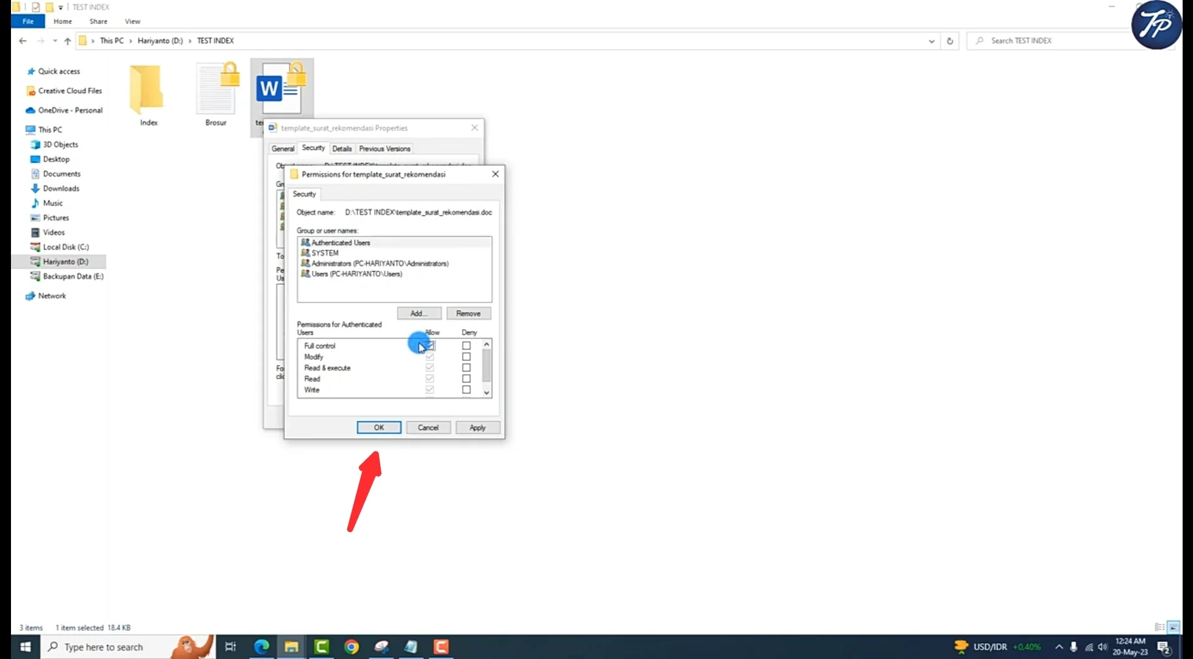1193x659 pixels.
Task: Close the Properties window
Action: click(x=474, y=128)
